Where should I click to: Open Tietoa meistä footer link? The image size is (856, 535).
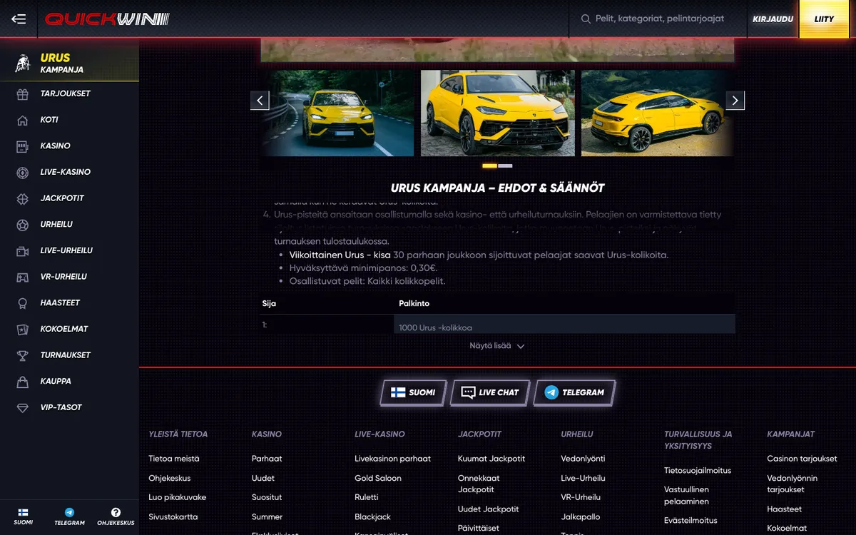coord(174,459)
